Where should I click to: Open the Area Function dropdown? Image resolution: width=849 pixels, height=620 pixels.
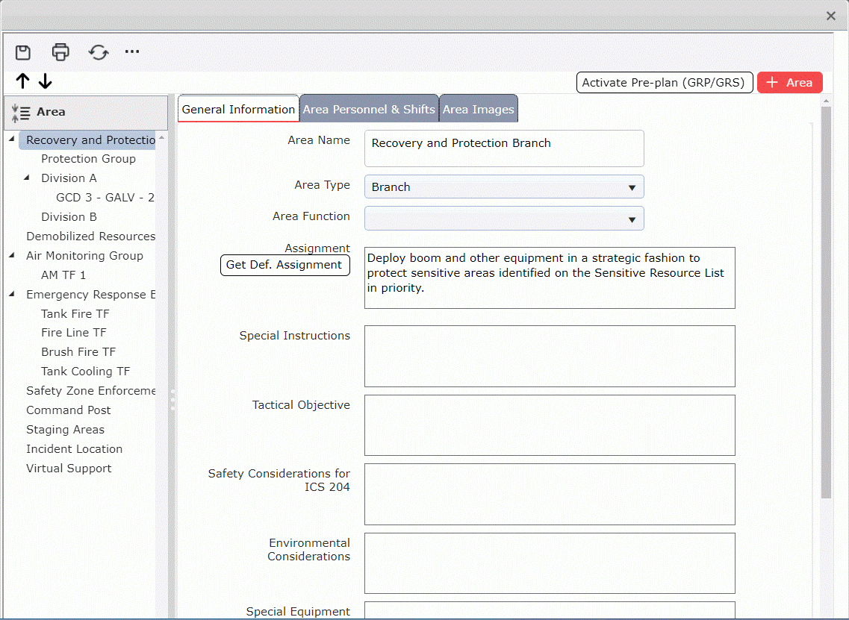pos(504,219)
